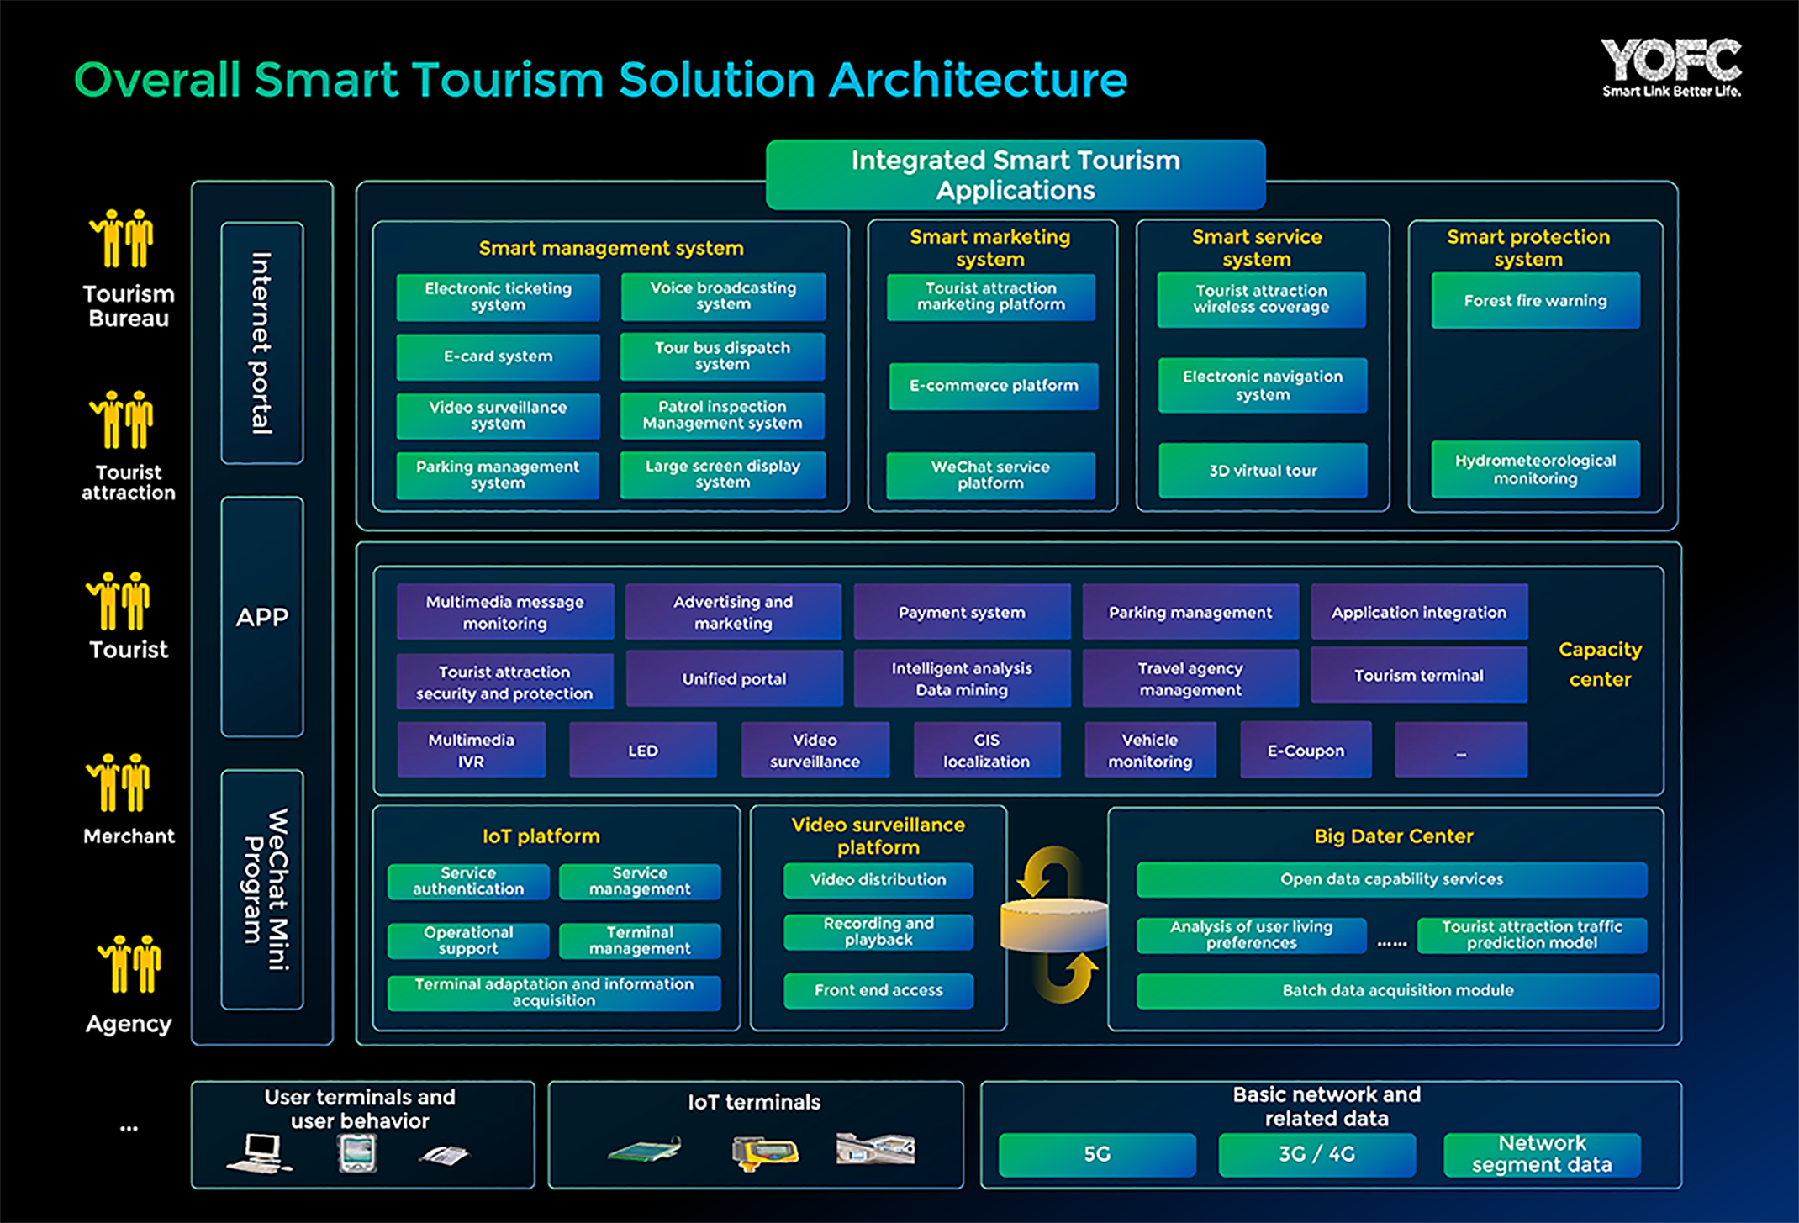Click the desktop computer terminal icon
This screenshot has width=1799, height=1223.
coord(260,1153)
